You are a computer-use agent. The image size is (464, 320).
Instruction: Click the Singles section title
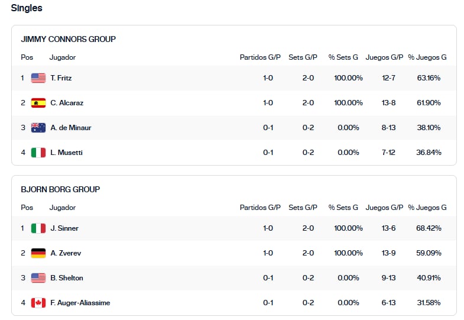[27, 8]
